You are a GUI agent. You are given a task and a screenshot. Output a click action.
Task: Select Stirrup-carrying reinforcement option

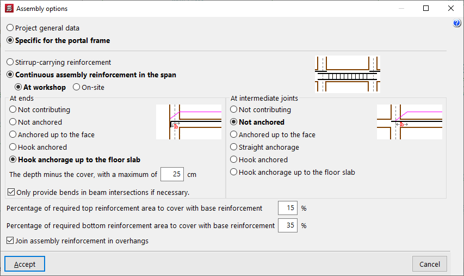pyautogui.click(x=10, y=63)
